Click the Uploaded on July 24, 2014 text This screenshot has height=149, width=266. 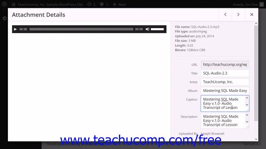tap(195, 36)
